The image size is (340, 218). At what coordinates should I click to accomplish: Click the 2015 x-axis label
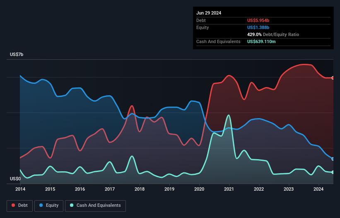point(50,189)
